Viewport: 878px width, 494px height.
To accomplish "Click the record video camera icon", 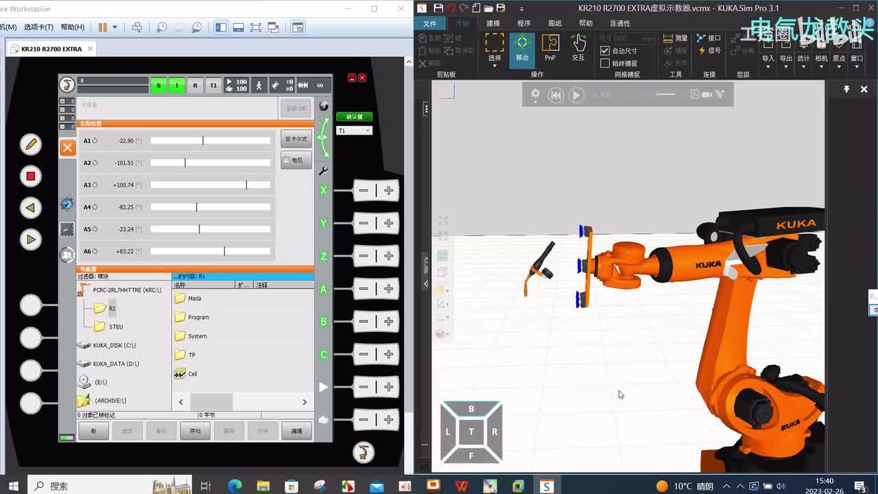I will coord(707,95).
